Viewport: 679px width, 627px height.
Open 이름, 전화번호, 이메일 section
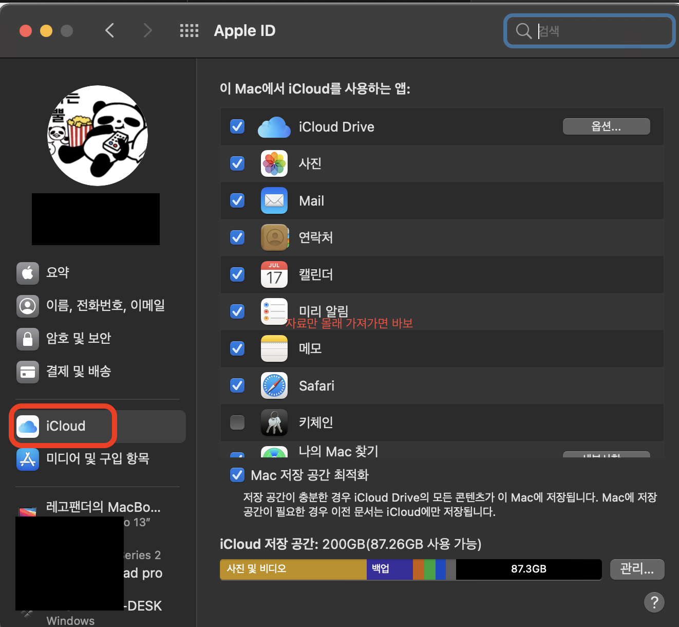(98, 306)
